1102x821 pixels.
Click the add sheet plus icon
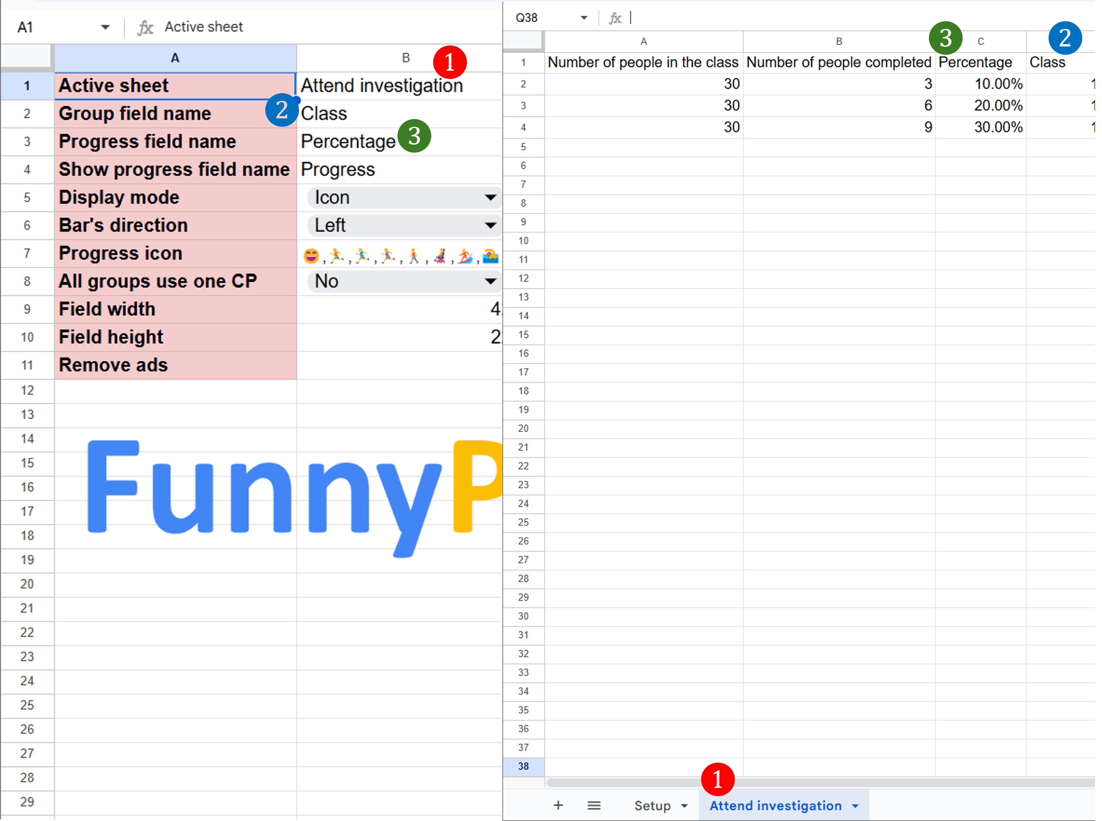[x=558, y=805]
